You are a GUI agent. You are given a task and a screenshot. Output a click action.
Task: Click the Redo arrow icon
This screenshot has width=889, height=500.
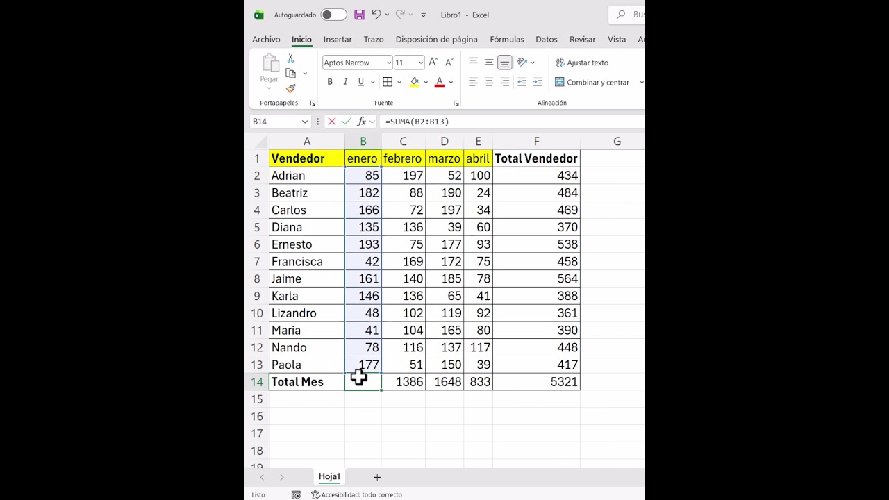[x=400, y=15]
